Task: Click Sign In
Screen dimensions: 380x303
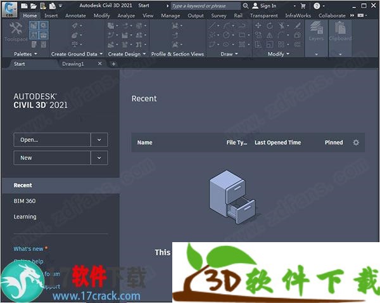Action: 264,6
